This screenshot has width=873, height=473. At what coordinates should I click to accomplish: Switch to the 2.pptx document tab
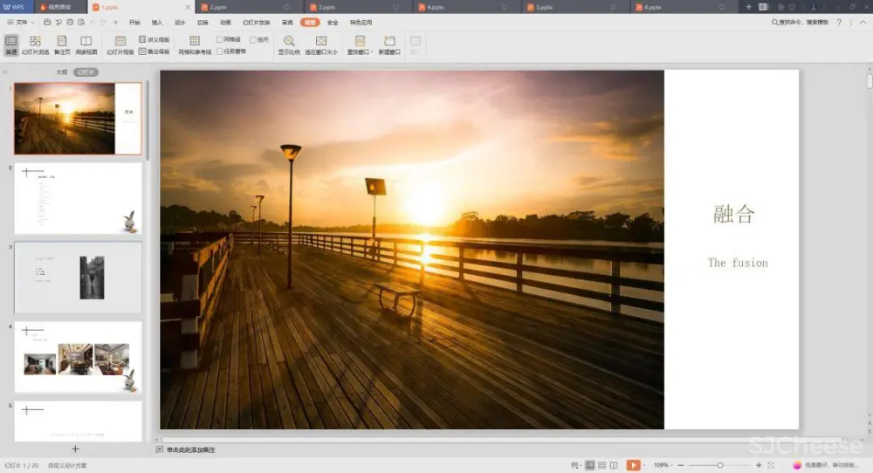click(218, 7)
